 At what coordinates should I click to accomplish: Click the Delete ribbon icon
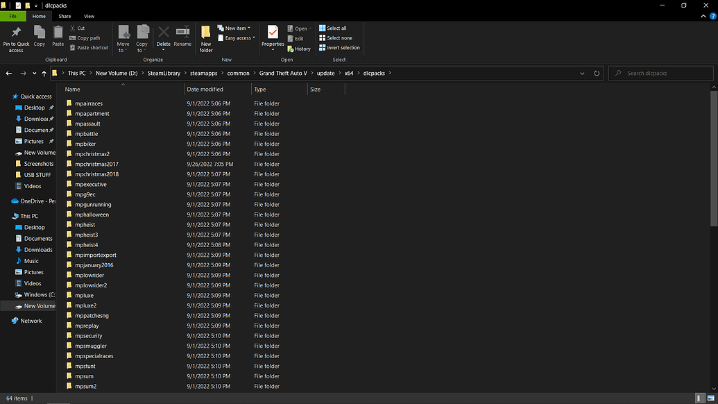tap(163, 38)
